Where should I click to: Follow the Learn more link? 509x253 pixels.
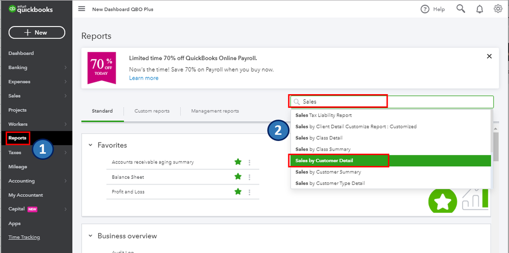point(144,78)
